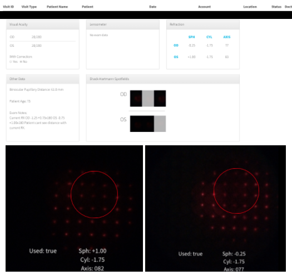Select the No radio under With Correction
The image size is (292, 280).
tap(21, 62)
